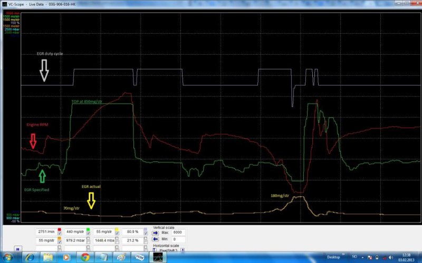
Task: Open Google Chrome from the taskbar
Action: tap(85, 258)
